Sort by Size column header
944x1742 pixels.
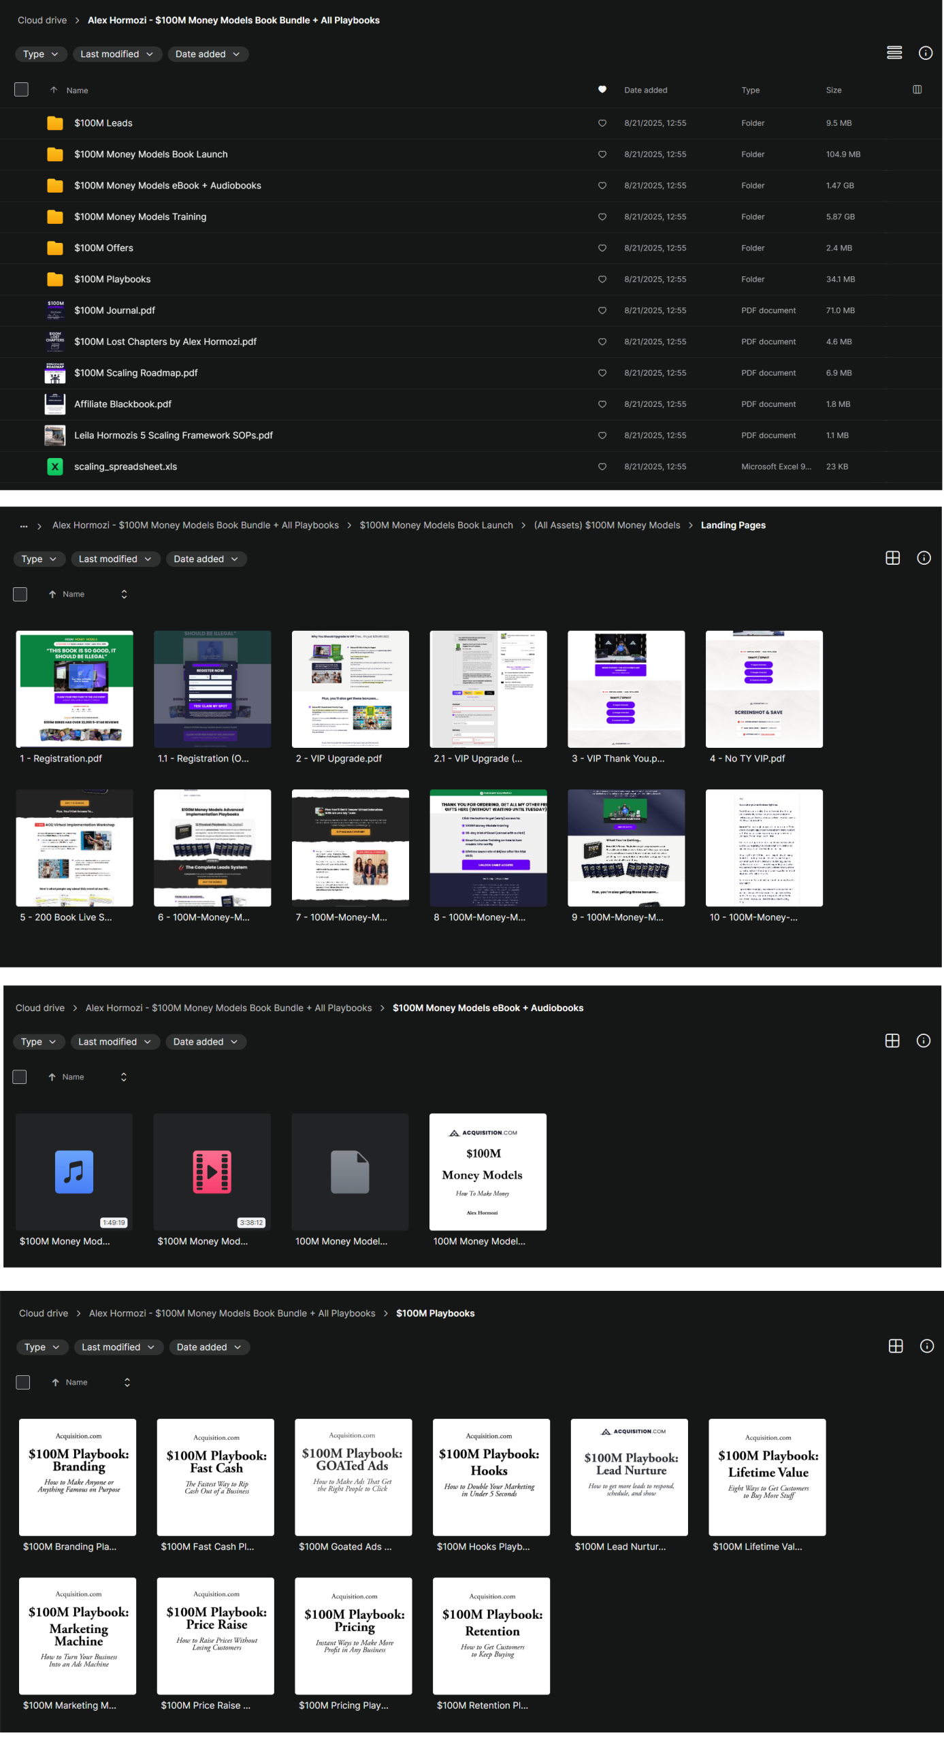(x=833, y=90)
